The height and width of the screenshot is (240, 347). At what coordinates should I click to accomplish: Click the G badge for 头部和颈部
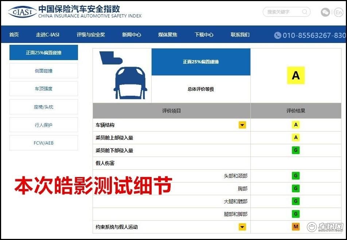[x=296, y=176]
